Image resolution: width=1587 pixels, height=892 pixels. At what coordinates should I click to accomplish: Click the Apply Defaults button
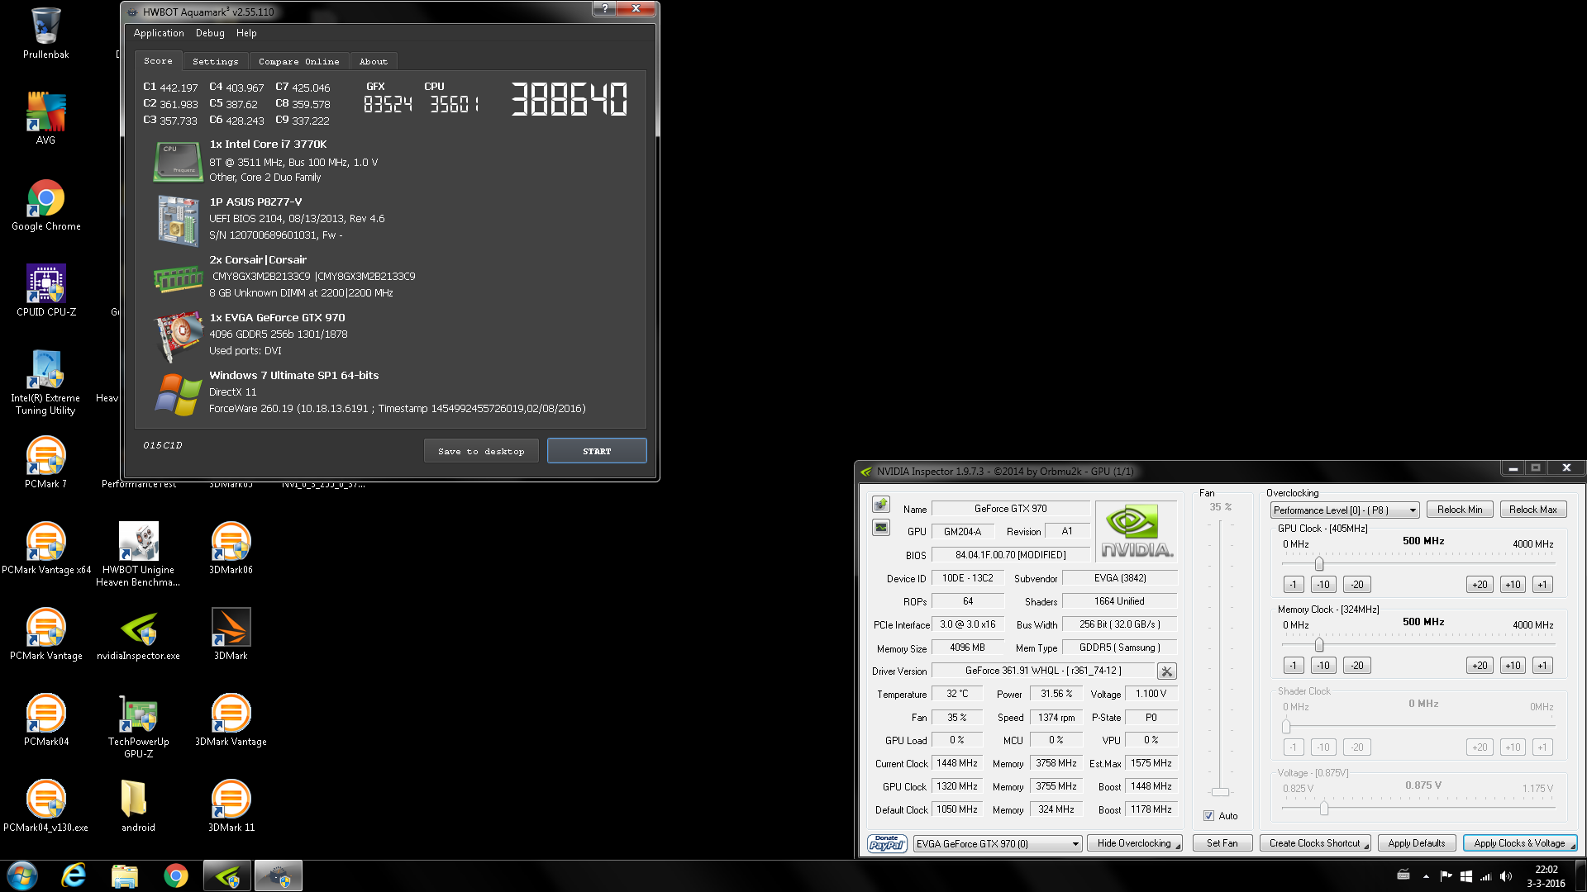(x=1417, y=843)
